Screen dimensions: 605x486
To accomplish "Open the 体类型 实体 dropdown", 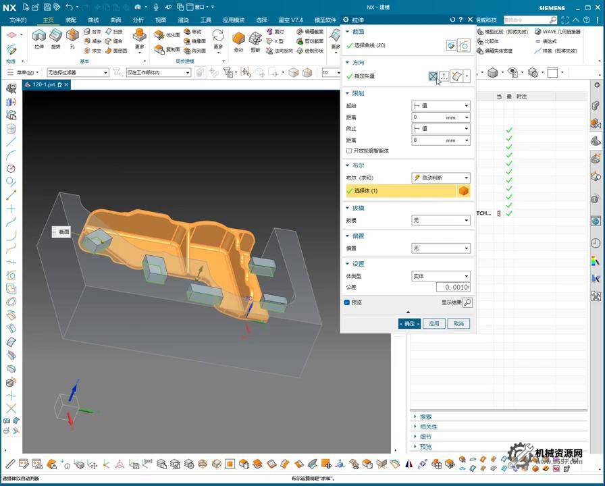I will point(441,276).
